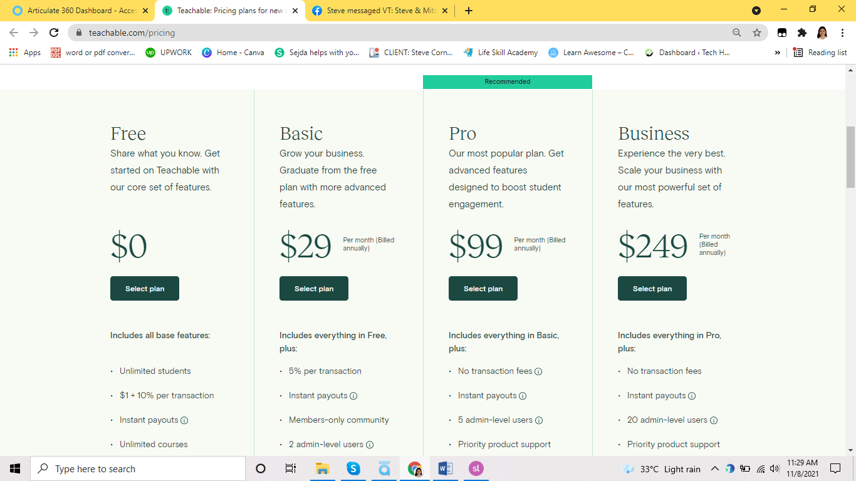Open the notification center icon
The height and width of the screenshot is (481, 856).
[x=835, y=468]
